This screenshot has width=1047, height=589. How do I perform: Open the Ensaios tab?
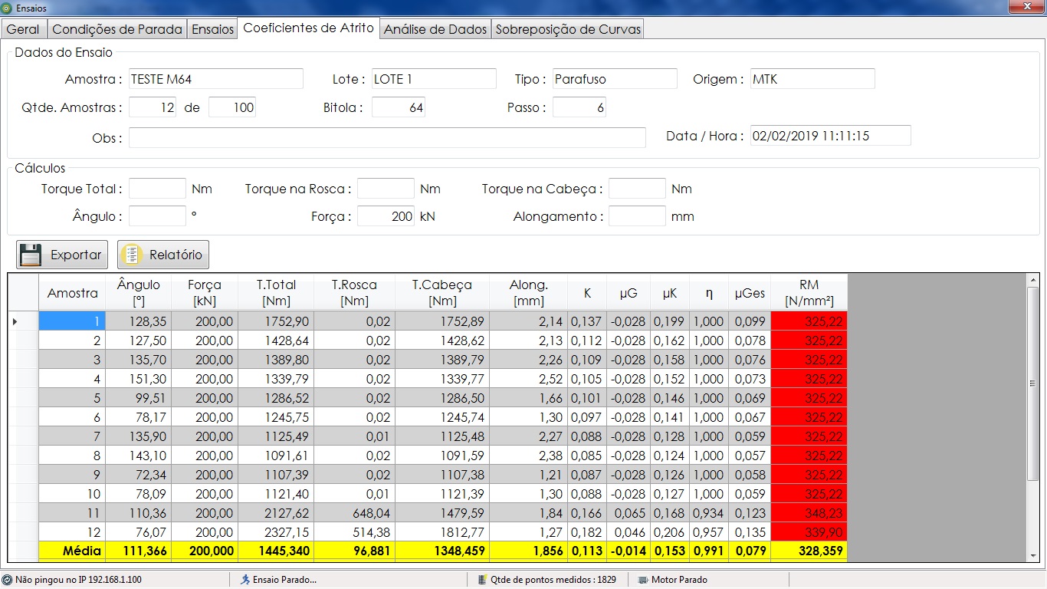click(x=212, y=29)
